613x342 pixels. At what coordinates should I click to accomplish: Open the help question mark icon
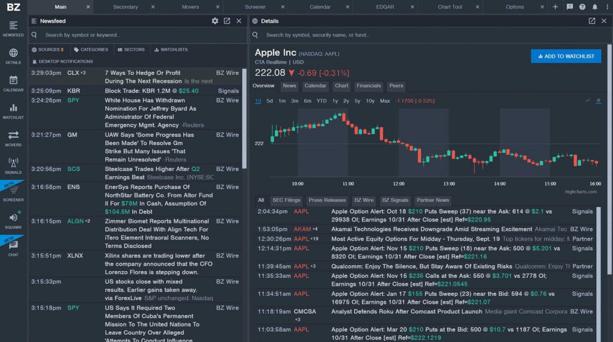(x=581, y=7)
